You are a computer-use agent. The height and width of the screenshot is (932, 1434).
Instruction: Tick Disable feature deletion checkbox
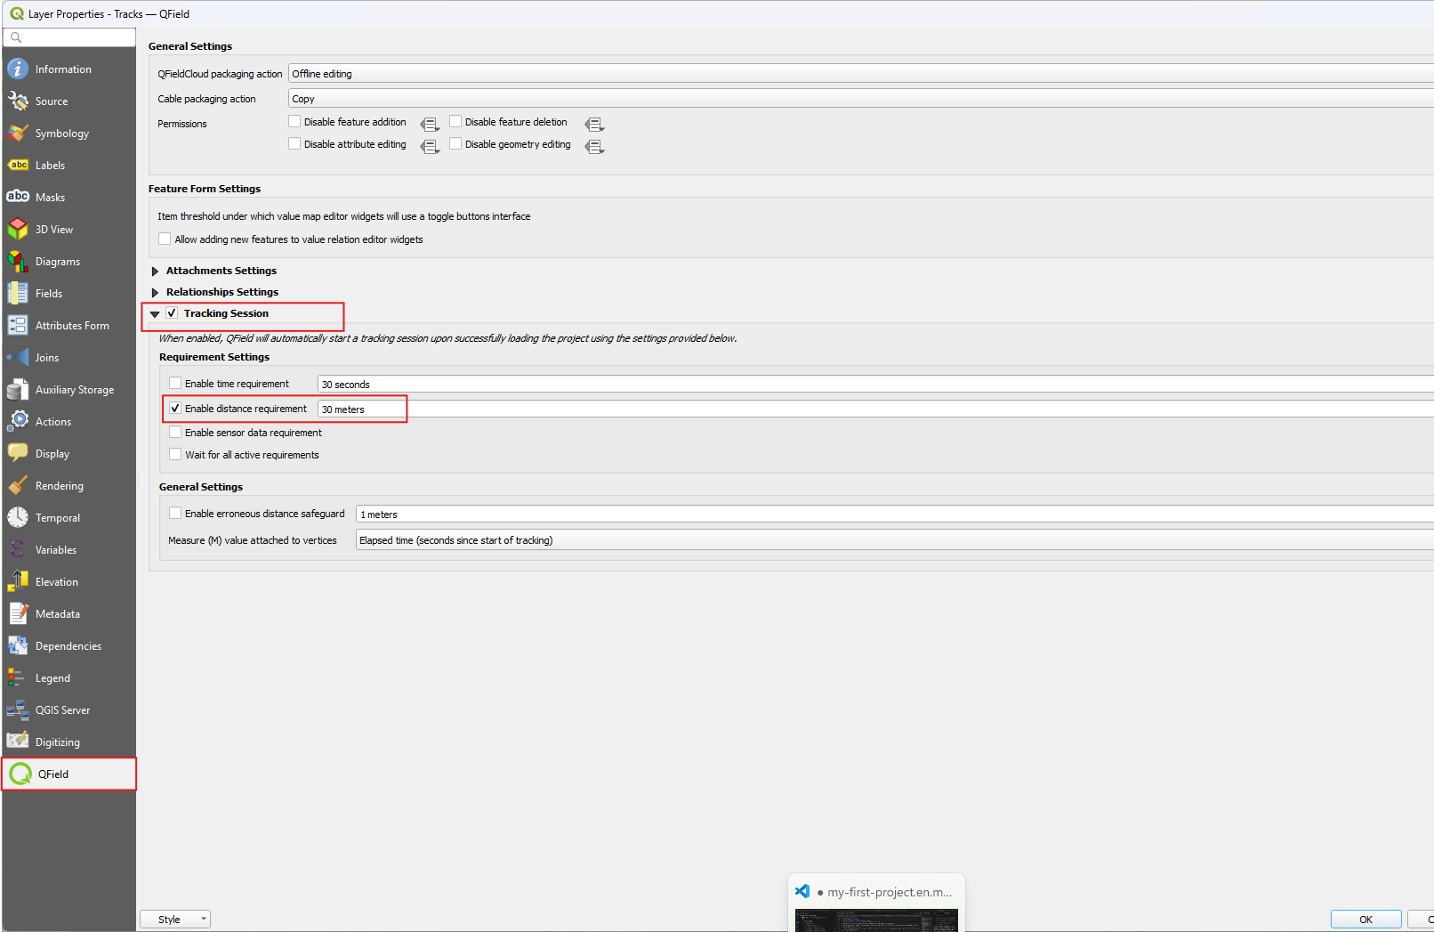[x=455, y=122]
